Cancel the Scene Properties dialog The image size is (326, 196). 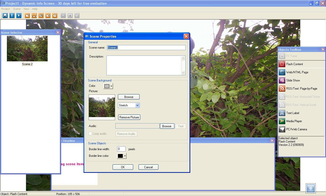(148, 167)
